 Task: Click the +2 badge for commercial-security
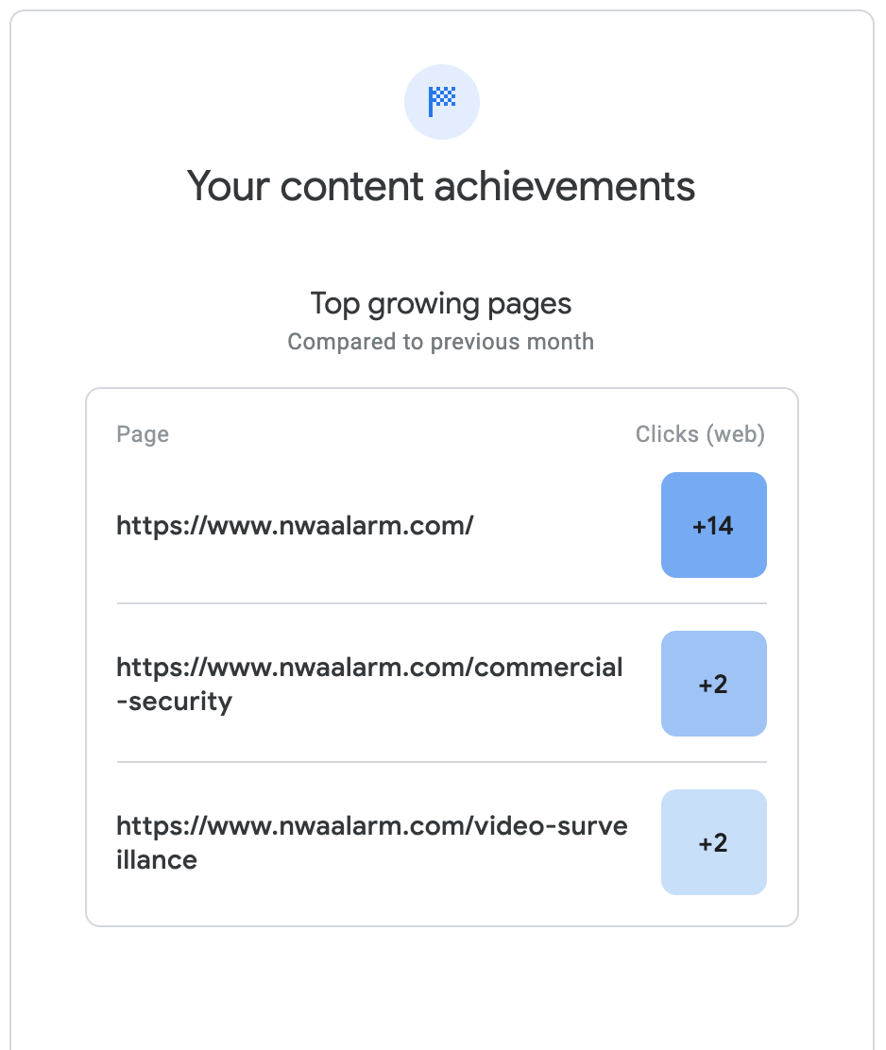click(713, 684)
